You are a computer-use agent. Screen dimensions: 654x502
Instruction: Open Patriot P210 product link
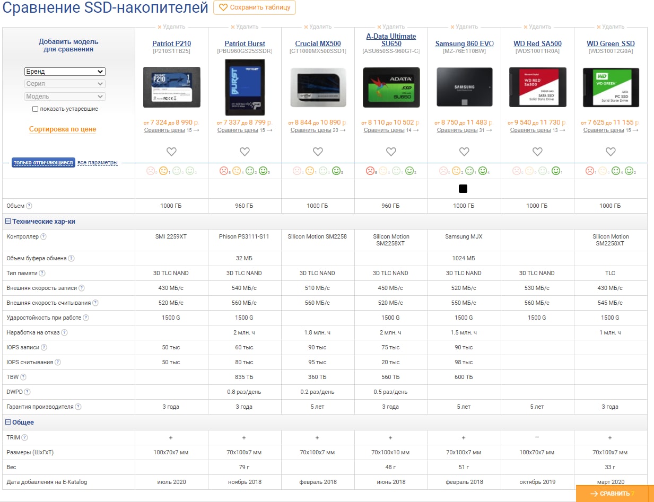point(171,44)
